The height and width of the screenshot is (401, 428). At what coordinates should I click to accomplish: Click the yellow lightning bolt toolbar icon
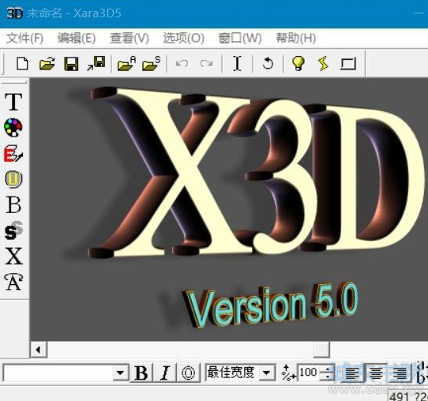323,64
